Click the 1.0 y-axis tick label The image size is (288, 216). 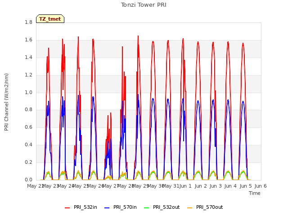pyautogui.click(x=28, y=92)
